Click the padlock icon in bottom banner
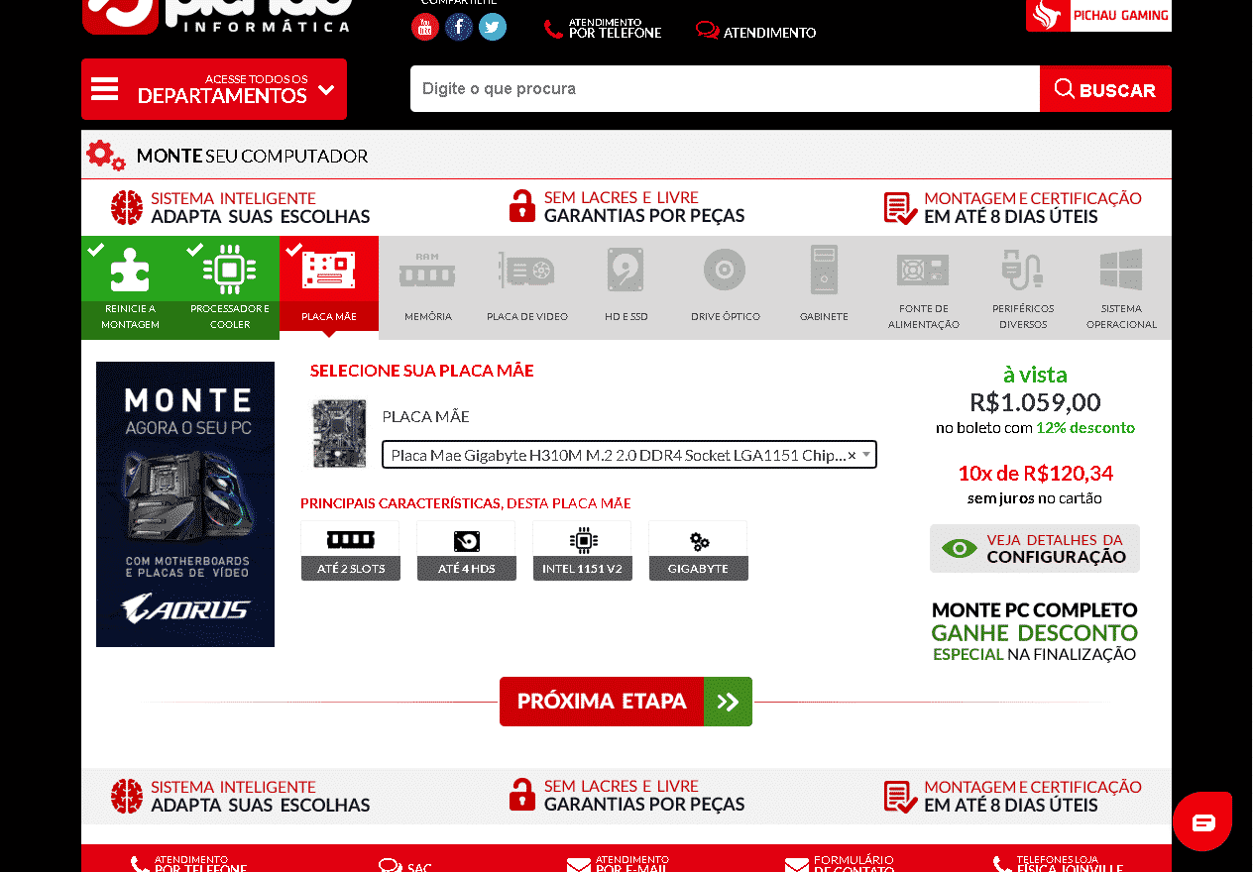The image size is (1253, 872). pyautogui.click(x=521, y=795)
